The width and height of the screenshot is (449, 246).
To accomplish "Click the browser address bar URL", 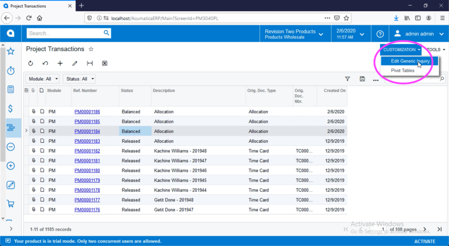I will coord(165,18).
